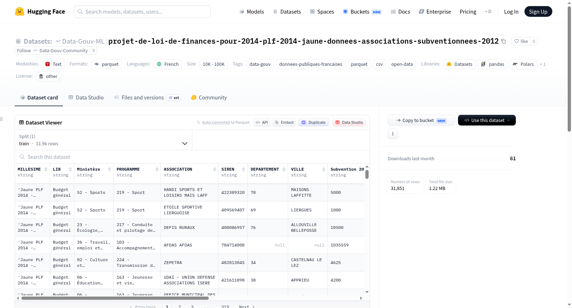Image resolution: width=572 pixels, height=308 pixels.
Task: Select the Text modality tag
Action: [x=53, y=64]
